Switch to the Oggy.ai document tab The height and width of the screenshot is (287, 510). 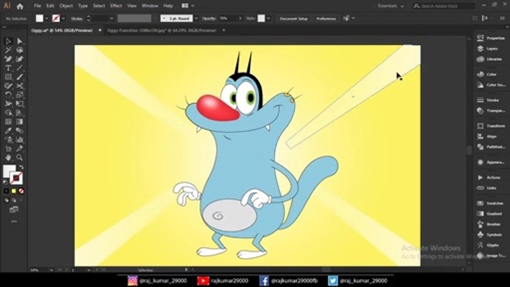tap(61, 30)
